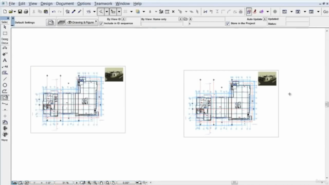Viewport: 329px width, 185px height.
Task: Open the Edit menu
Action: (22, 4)
